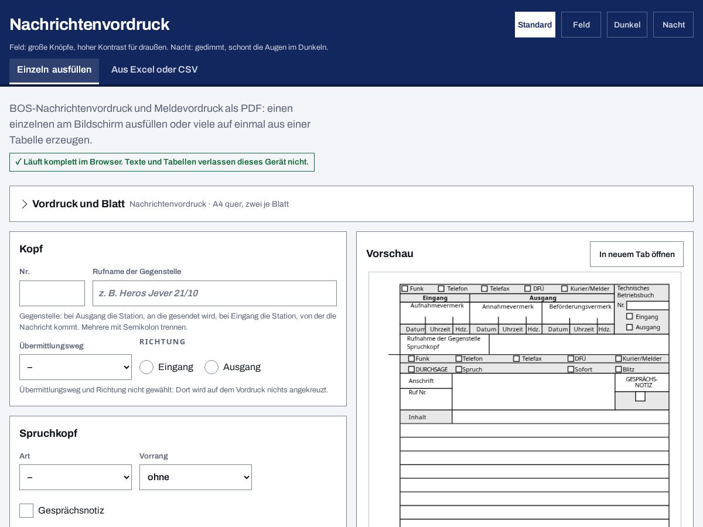Image resolution: width=703 pixels, height=527 pixels.
Task: Click the Sofort text in preview form
Action: click(x=583, y=369)
